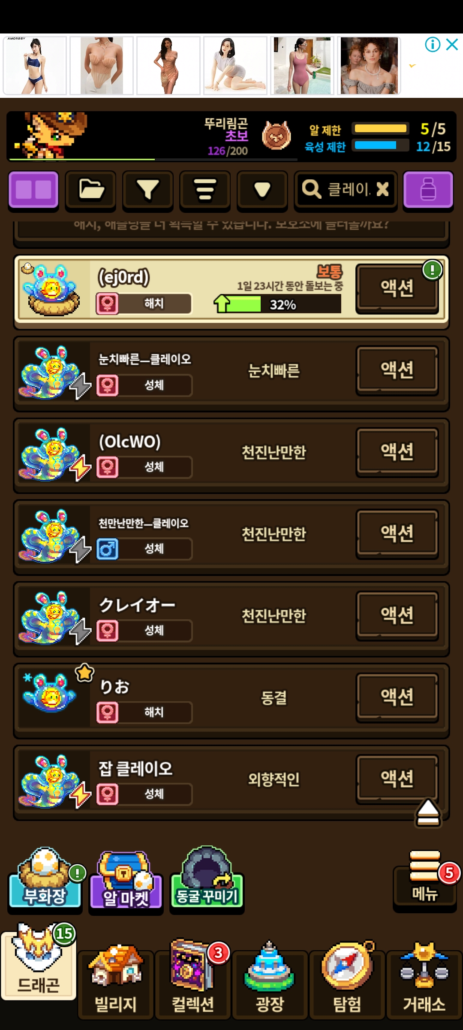This screenshot has height=1030, width=463.
Task: Open the 부화장 hatchery icon
Action: (x=45, y=877)
